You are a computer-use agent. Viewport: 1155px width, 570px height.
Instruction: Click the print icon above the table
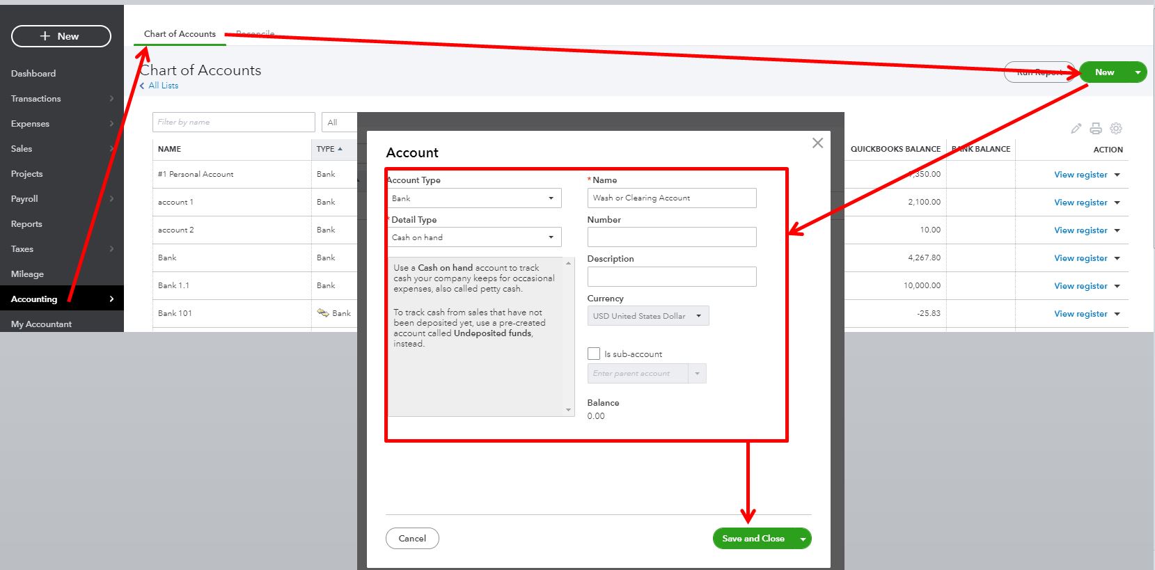click(1096, 128)
